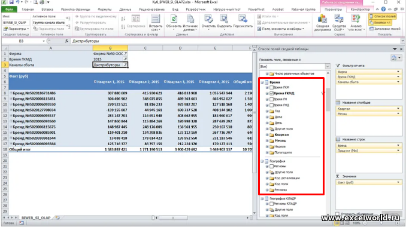Open Анализ "что если" analysis
The image size is (406, 227).
click(x=356, y=23)
